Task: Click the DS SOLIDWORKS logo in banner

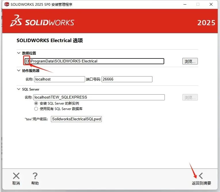Action: point(42,21)
